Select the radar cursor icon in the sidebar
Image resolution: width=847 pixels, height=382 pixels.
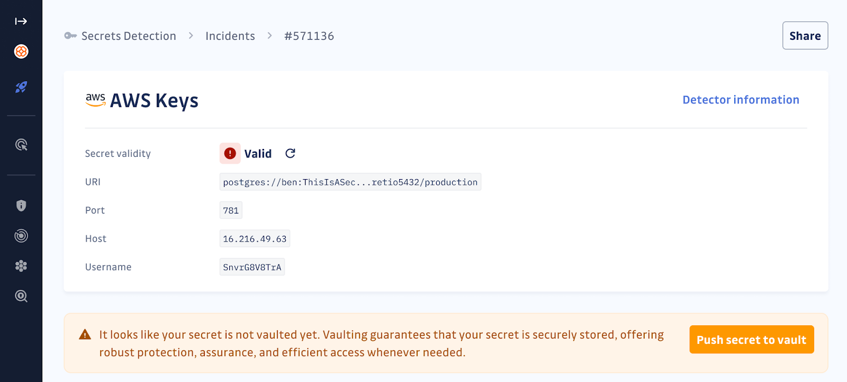(x=21, y=145)
